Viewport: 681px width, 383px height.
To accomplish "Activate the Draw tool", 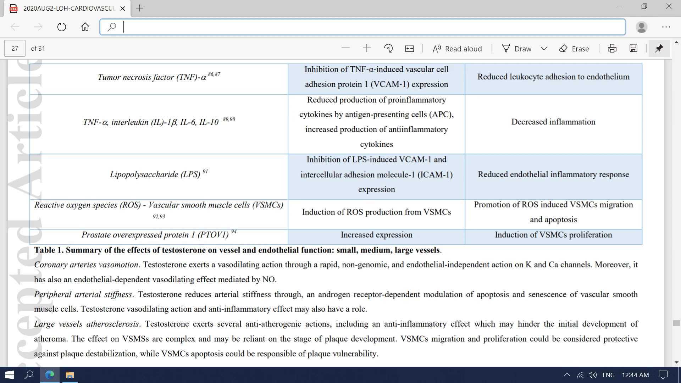I will pos(517,49).
